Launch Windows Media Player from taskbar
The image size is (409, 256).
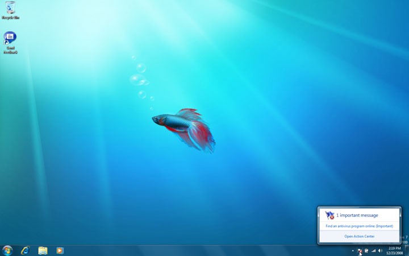pyautogui.click(x=60, y=251)
